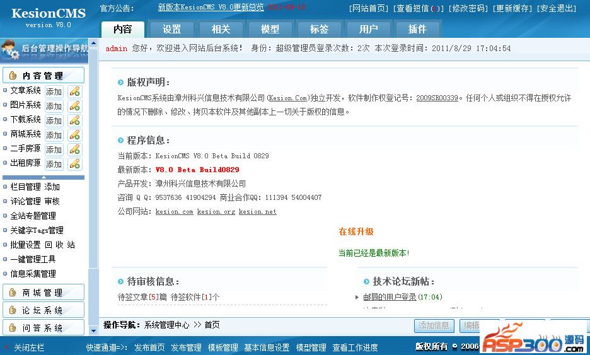This screenshot has height=355, width=590.
Task: Open the 邮局的用户登录 forum post
Action: click(x=390, y=297)
